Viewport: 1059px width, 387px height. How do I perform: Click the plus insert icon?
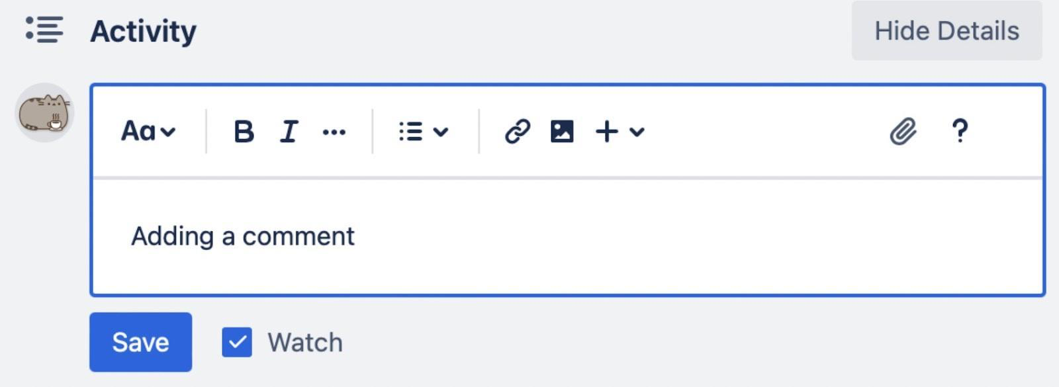click(x=606, y=132)
